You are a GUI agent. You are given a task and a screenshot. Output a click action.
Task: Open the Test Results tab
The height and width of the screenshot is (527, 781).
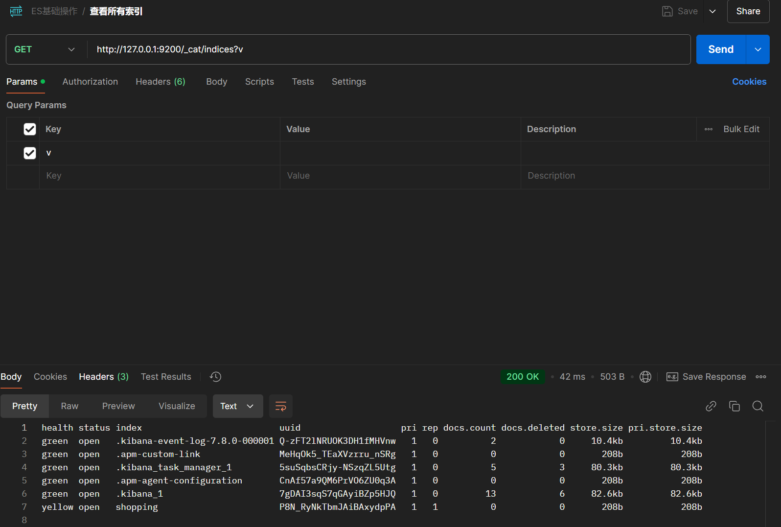point(166,377)
